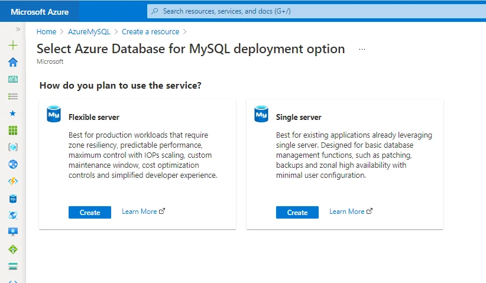Click the Microsoft Azure logo text

point(40,12)
